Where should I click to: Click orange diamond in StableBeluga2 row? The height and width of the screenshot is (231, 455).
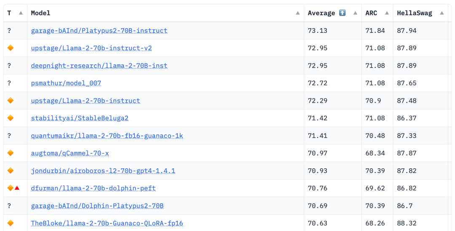pos(11,118)
